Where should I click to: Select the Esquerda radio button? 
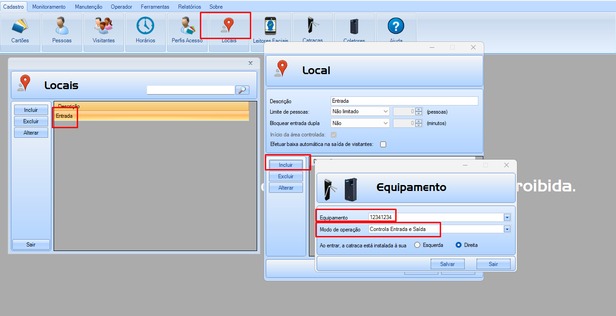tap(417, 245)
